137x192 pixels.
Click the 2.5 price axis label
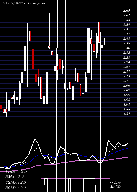pyautogui.click(x=125, y=29)
